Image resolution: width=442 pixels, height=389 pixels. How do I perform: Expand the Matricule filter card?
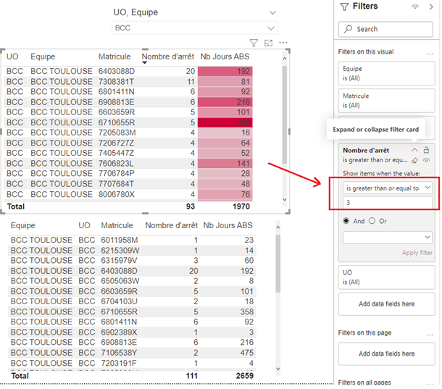pos(386,101)
